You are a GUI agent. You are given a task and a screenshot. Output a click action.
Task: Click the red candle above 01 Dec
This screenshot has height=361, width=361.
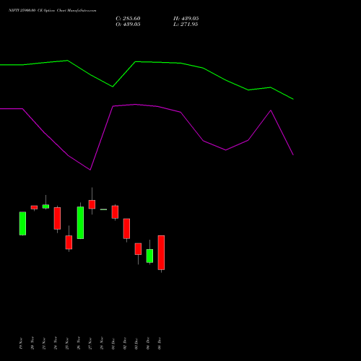pos(115,212)
